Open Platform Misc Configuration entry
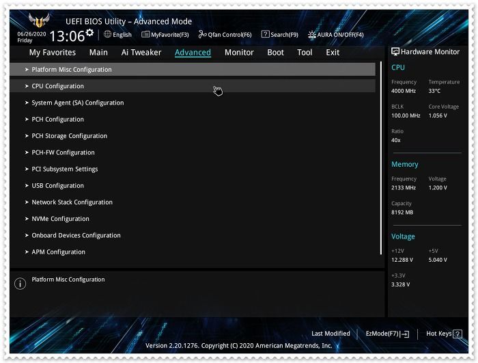The height and width of the screenshot is (363, 478). pyautogui.click(x=193, y=70)
